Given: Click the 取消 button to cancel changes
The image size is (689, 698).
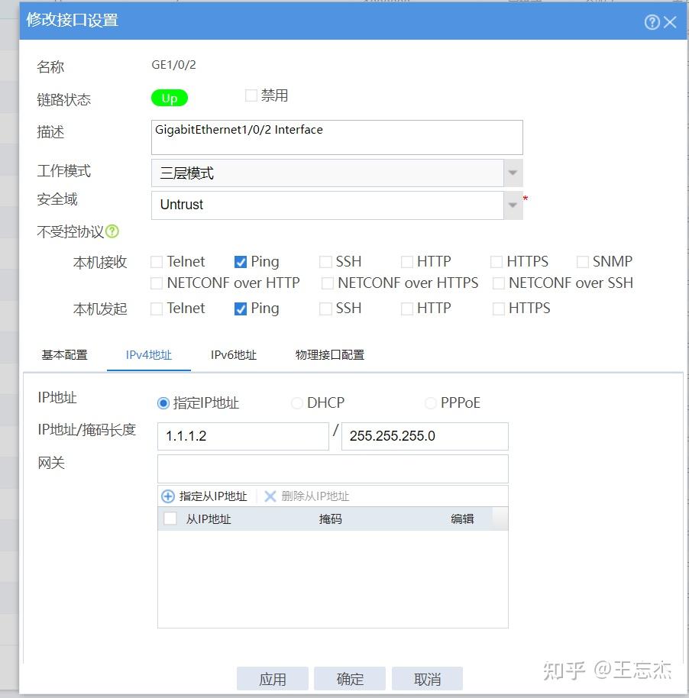Looking at the screenshot, I should pyautogui.click(x=427, y=678).
